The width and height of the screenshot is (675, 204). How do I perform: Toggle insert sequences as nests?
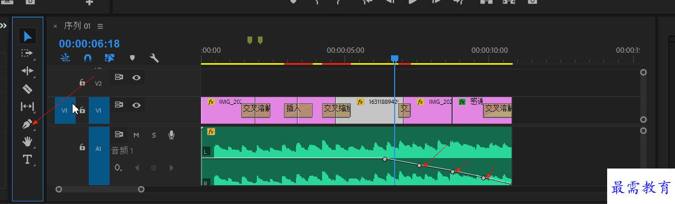point(65,58)
